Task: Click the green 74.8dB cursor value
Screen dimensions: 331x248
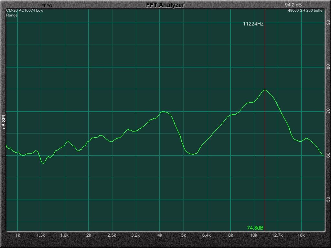Action: [x=255, y=228]
